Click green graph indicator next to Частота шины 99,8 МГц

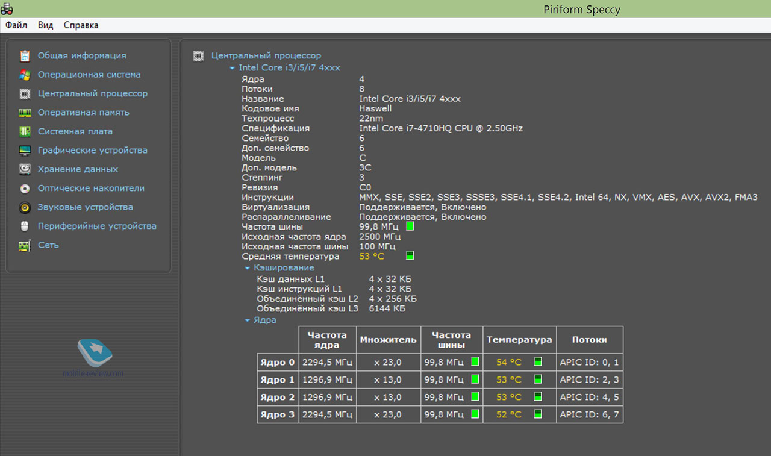410,226
